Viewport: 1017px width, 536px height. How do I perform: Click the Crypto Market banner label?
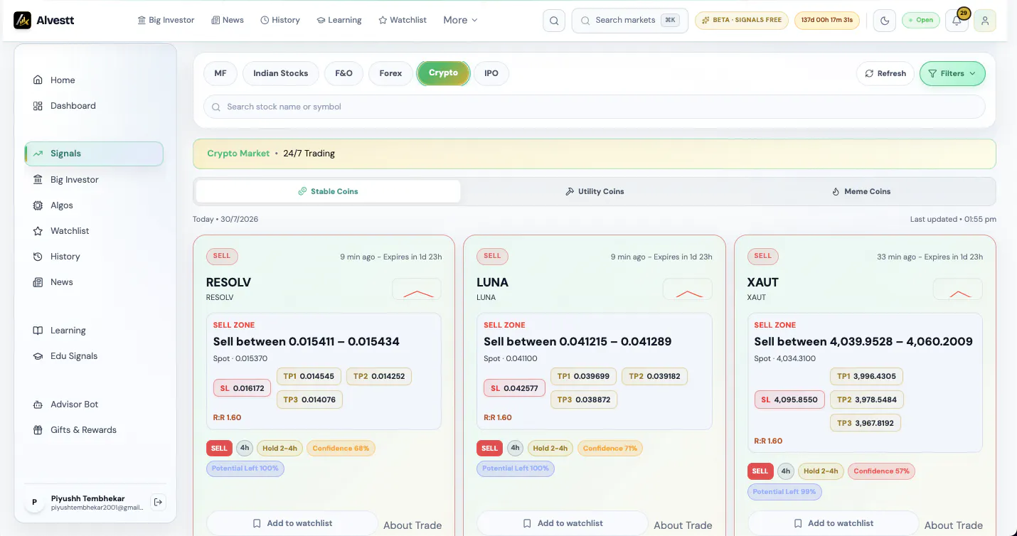[238, 154]
